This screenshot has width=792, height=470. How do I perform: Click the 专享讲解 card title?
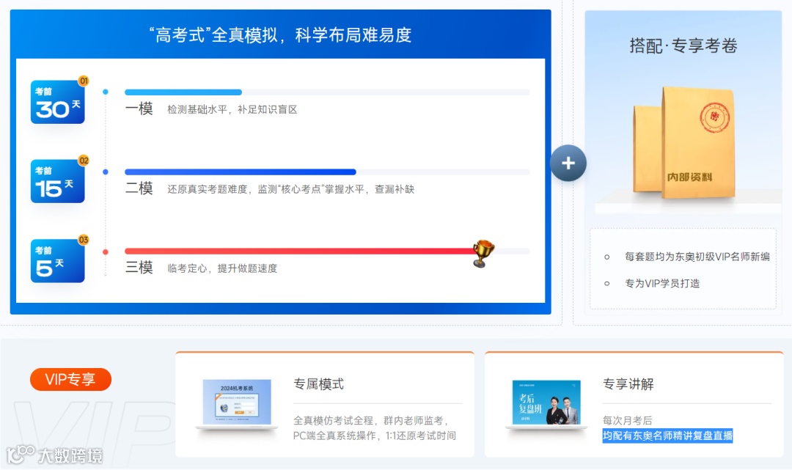coord(628,384)
